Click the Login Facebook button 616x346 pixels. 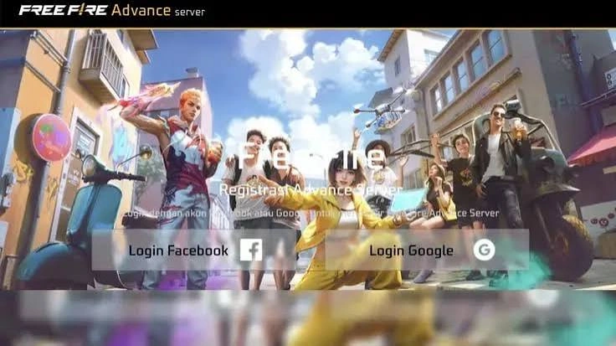[193, 250]
